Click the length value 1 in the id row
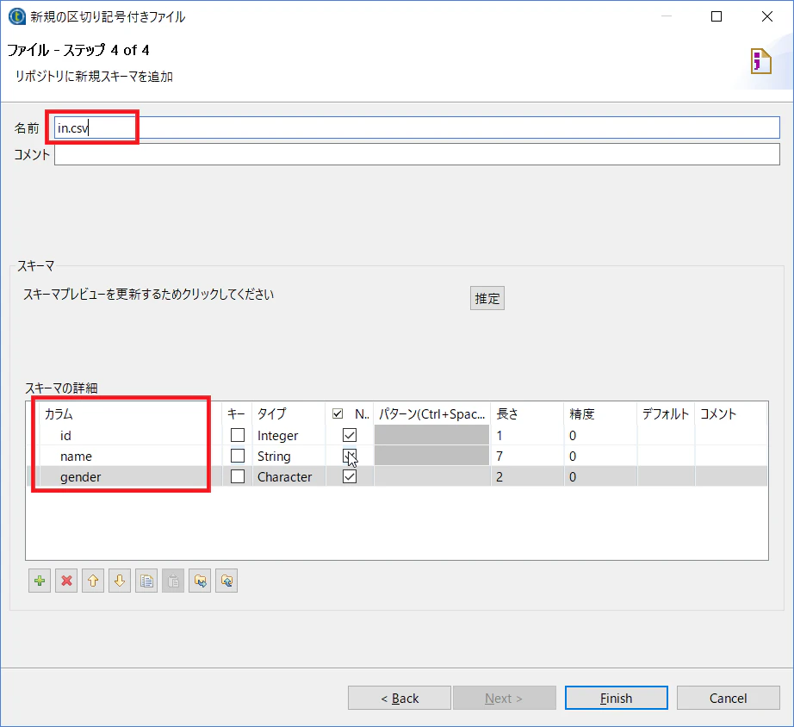Image resolution: width=794 pixels, height=727 pixels. pos(527,435)
